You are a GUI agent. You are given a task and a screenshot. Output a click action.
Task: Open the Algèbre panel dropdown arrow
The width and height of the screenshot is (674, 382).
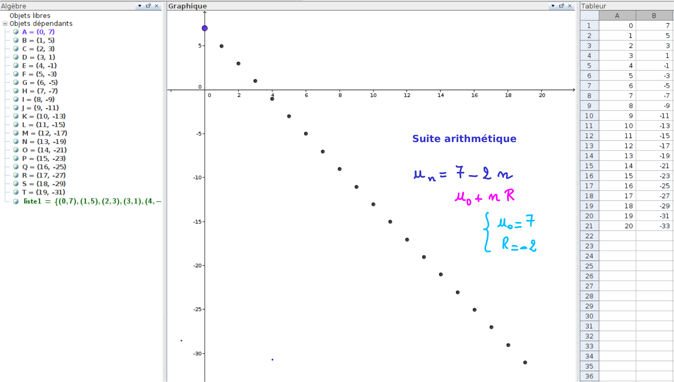[x=140, y=6]
